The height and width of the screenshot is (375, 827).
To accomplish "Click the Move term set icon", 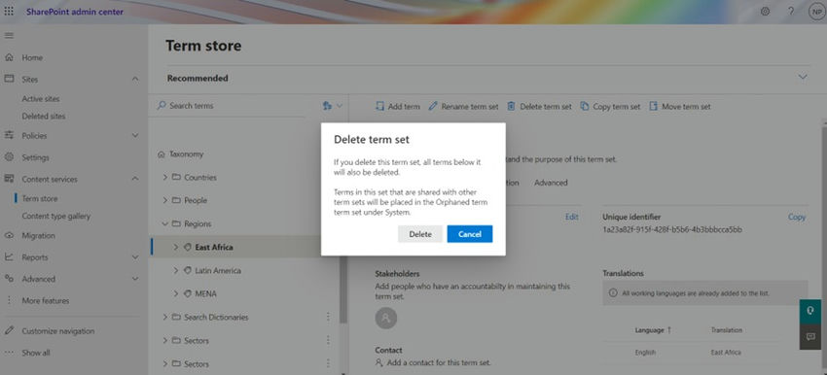I will pos(653,106).
